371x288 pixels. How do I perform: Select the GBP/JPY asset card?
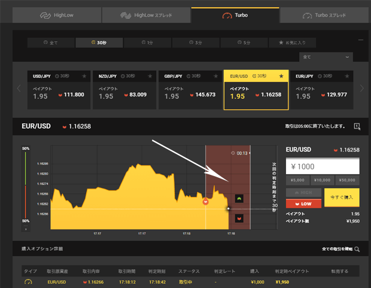tap(190, 90)
